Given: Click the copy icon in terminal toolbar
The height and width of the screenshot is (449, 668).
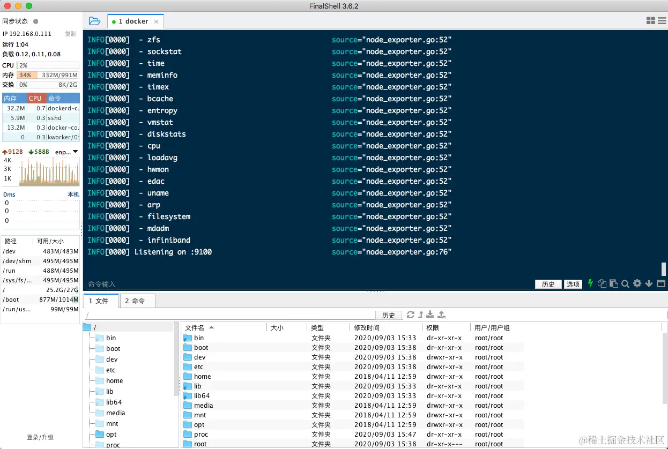Looking at the screenshot, I should click(602, 284).
